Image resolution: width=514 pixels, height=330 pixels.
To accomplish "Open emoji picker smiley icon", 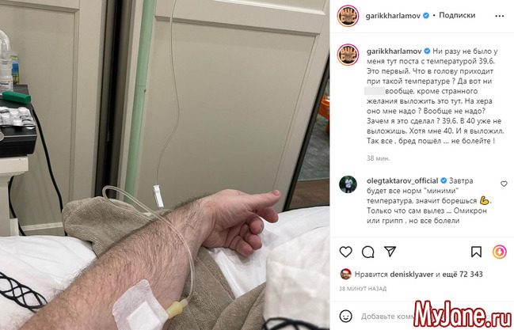I will click(345, 317).
